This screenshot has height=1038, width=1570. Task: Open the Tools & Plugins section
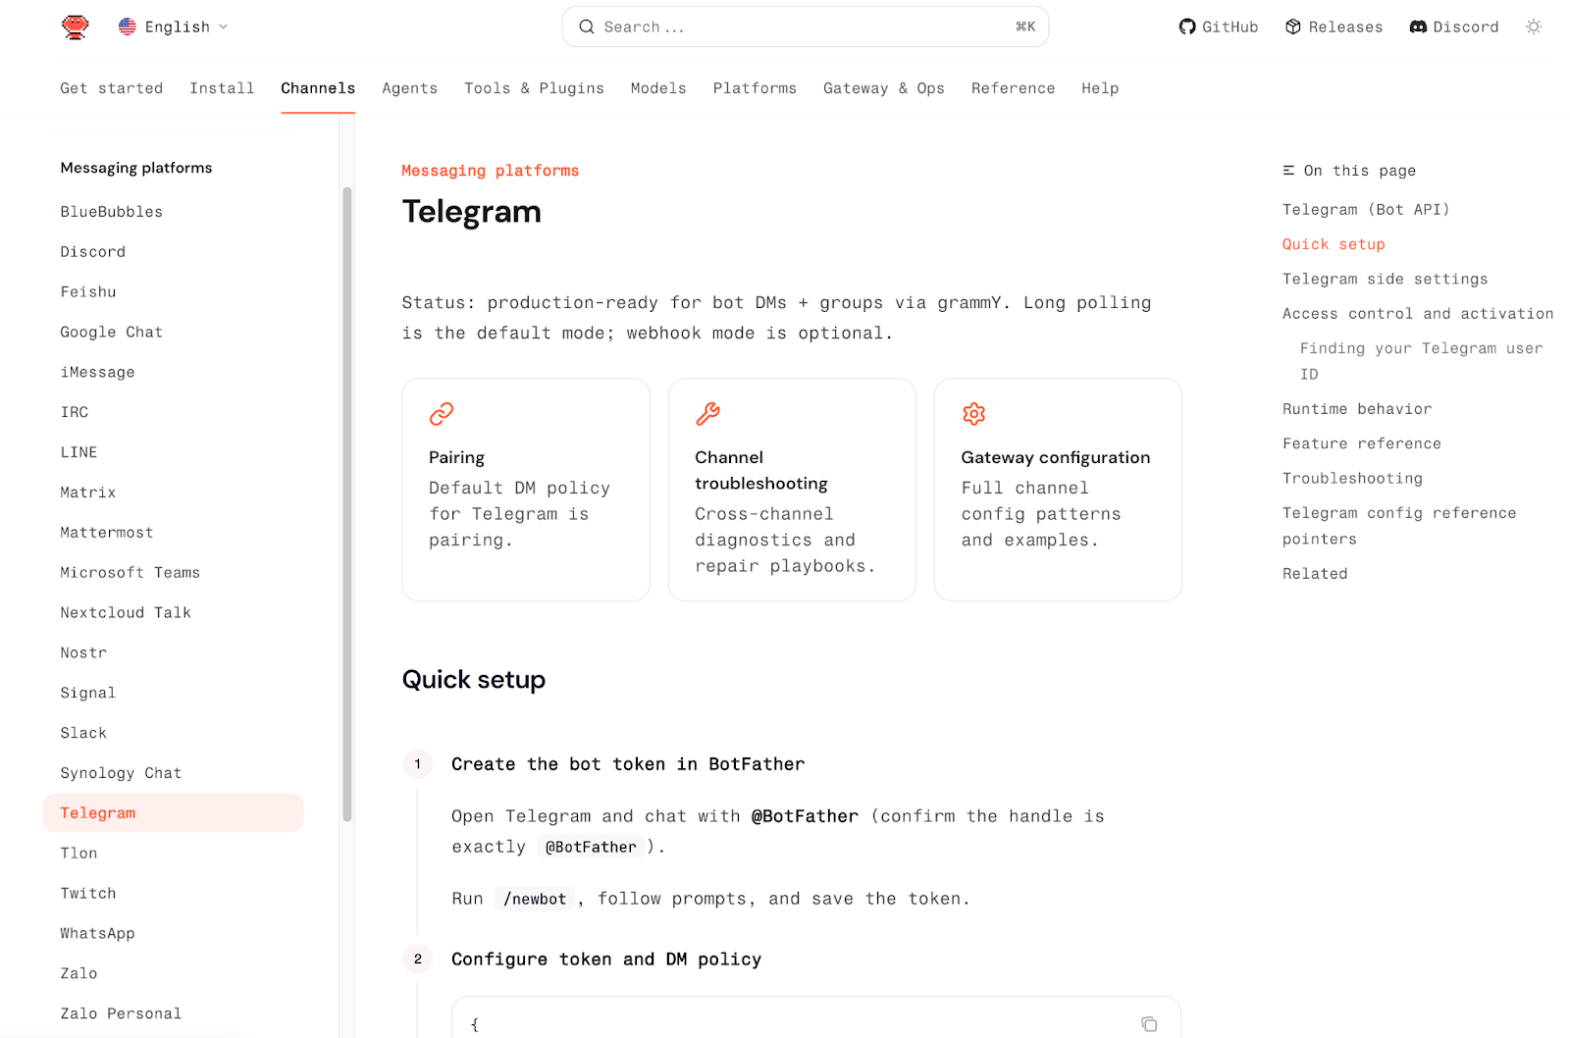tap(534, 88)
